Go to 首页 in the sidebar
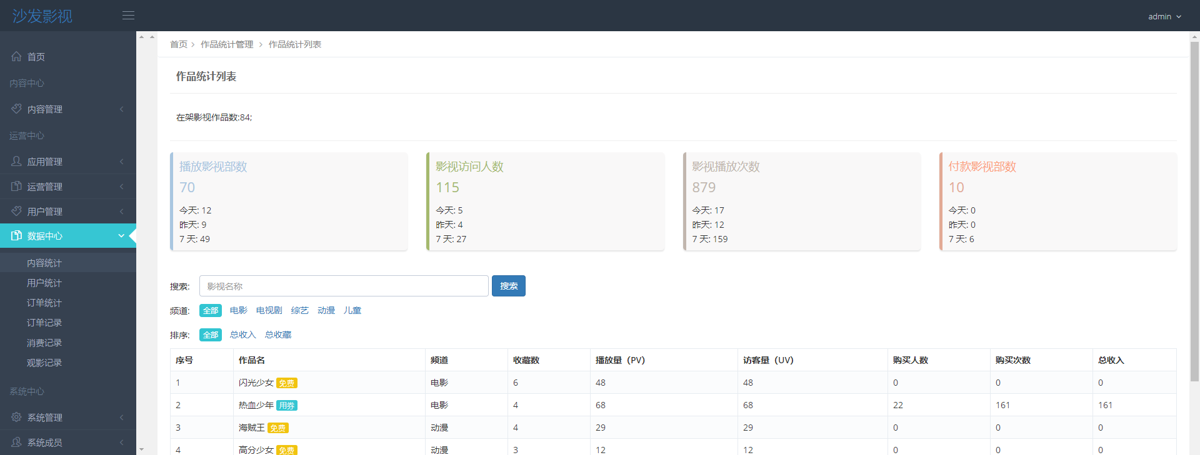 click(x=68, y=57)
